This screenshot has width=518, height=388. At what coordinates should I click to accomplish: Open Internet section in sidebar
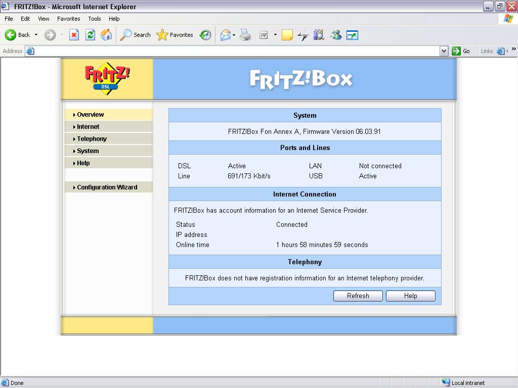coord(109,127)
